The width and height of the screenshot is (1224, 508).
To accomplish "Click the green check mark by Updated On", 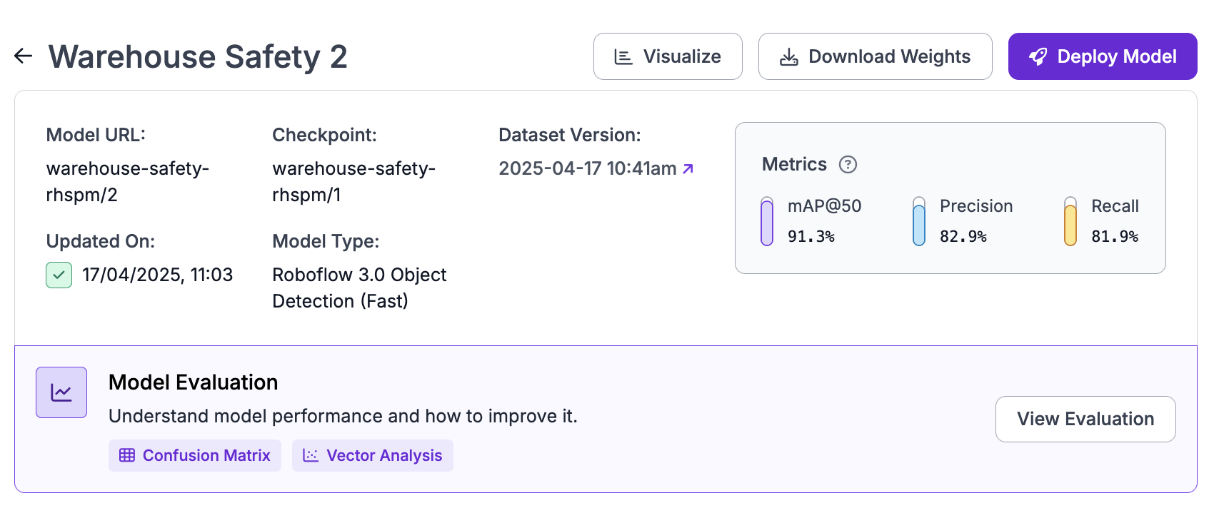I will 59,275.
